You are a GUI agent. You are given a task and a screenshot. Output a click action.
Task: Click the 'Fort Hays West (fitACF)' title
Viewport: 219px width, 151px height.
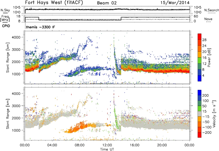(x=54, y=3)
